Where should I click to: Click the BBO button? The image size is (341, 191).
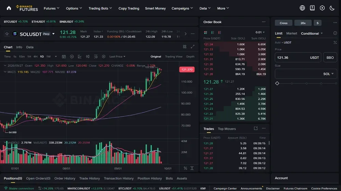330,58
